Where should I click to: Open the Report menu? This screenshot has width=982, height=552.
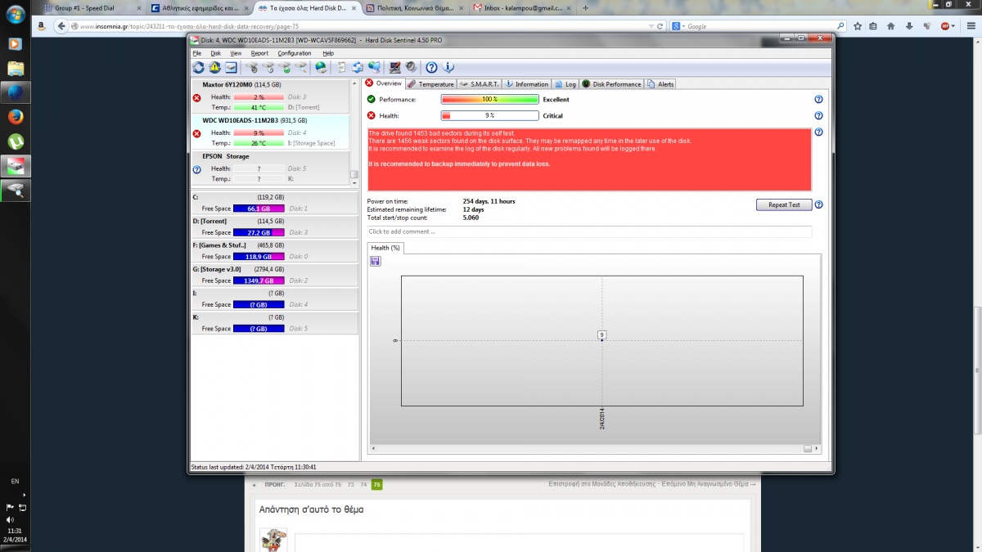259,53
